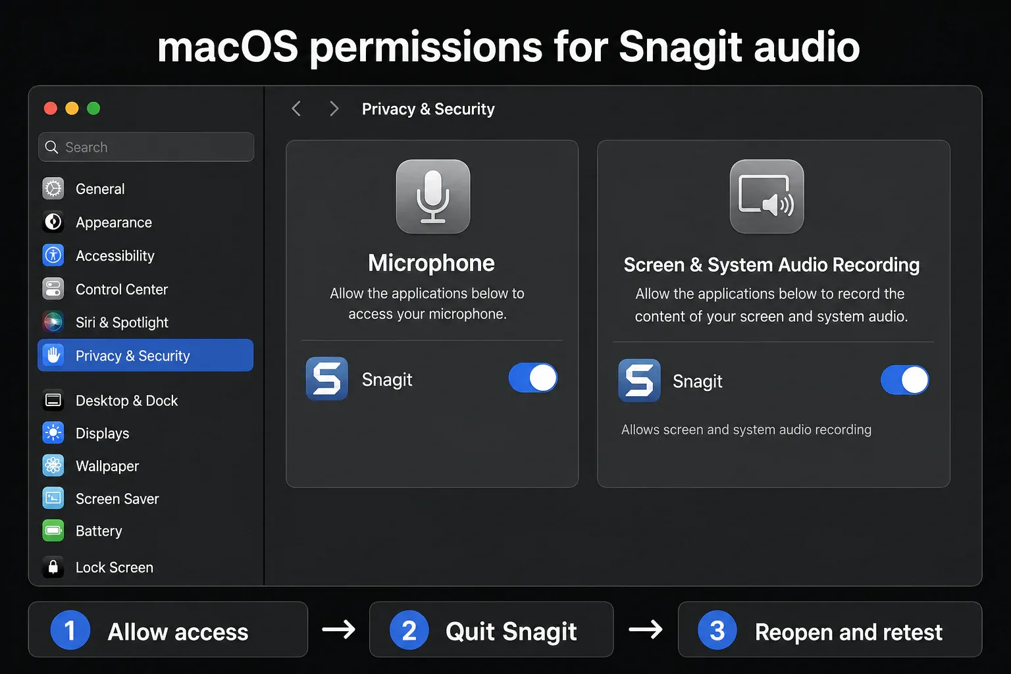
Task: Click Snagit label in Microphone panel
Action: [x=387, y=379]
